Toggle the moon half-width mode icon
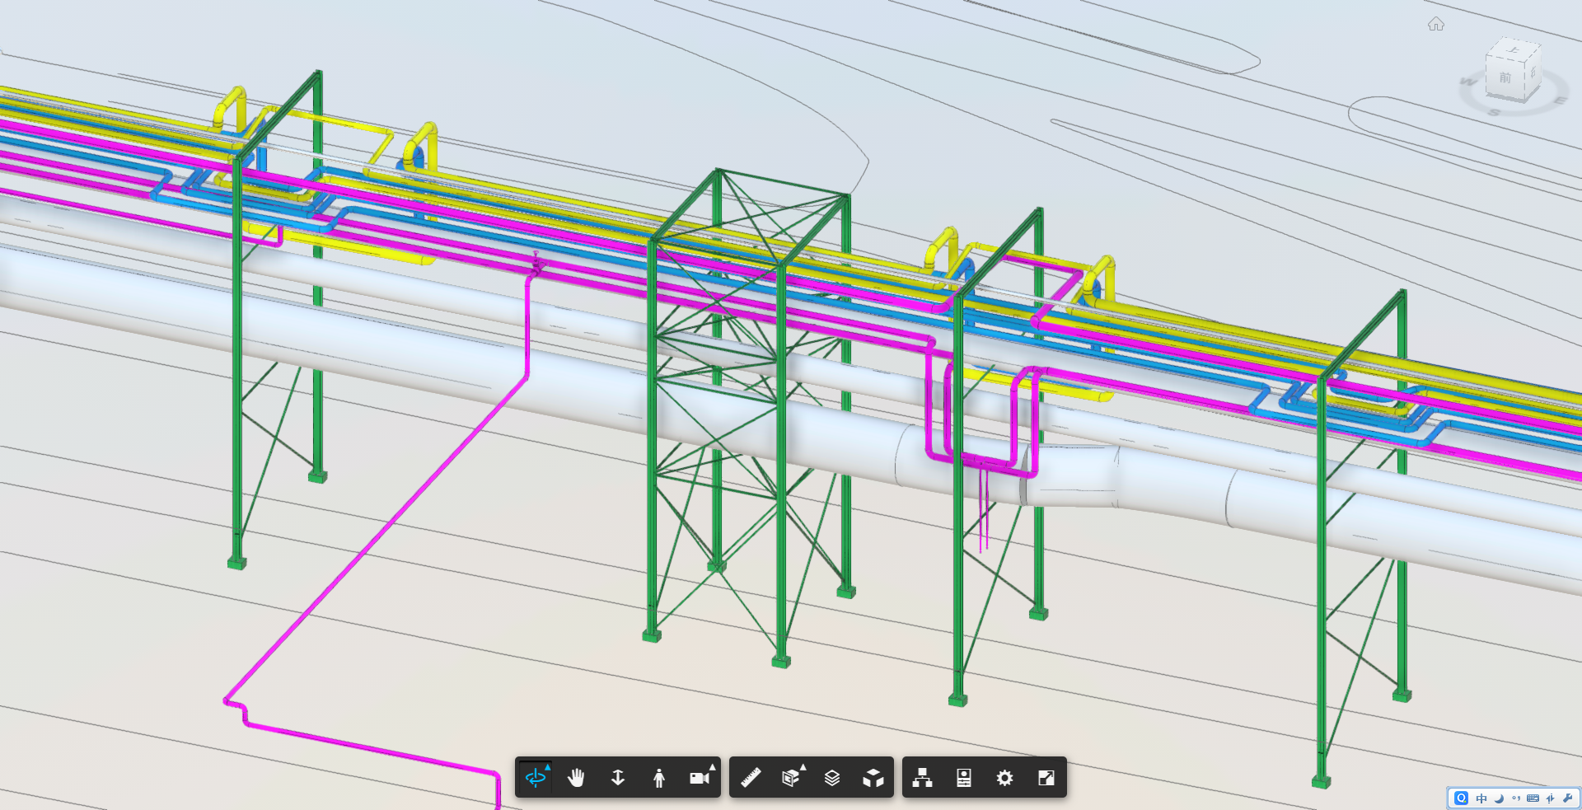The width and height of the screenshot is (1582, 810). tap(1499, 798)
